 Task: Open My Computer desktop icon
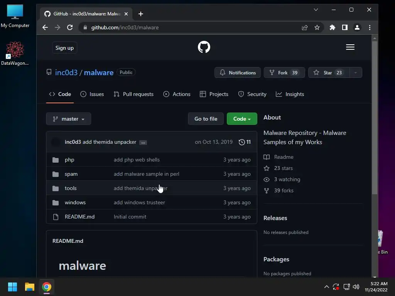(x=15, y=16)
